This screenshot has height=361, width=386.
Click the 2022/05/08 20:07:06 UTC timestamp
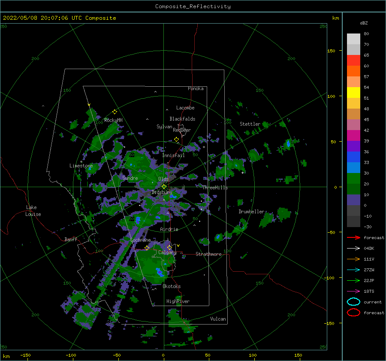pyautogui.click(x=59, y=18)
